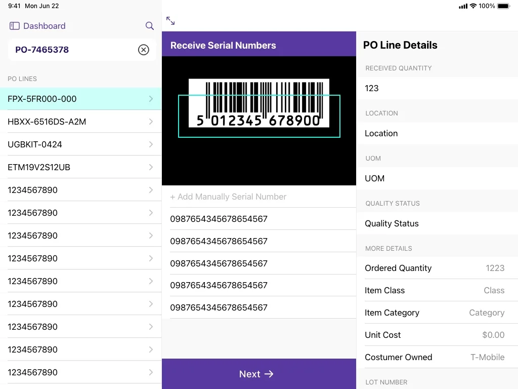This screenshot has height=389, width=518.
Task: Open chevron for UGBKIT-0424 row
Action: click(151, 144)
